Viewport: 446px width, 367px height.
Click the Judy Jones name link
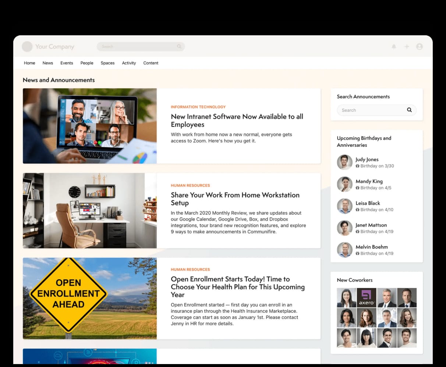(x=367, y=159)
